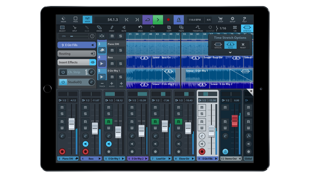Select Manual time stretch mode

coord(218,45)
